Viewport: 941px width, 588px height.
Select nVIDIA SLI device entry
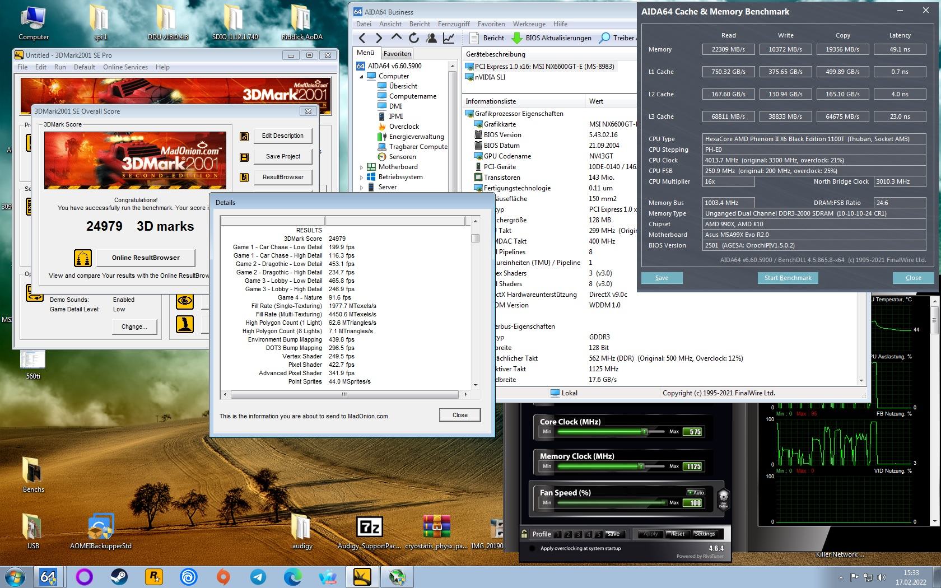coord(485,77)
